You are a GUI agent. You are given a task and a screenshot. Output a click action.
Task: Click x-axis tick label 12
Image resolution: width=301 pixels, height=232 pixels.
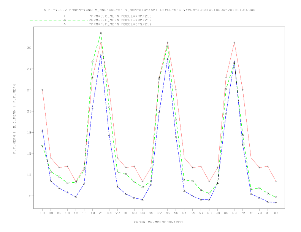tap(76, 213)
